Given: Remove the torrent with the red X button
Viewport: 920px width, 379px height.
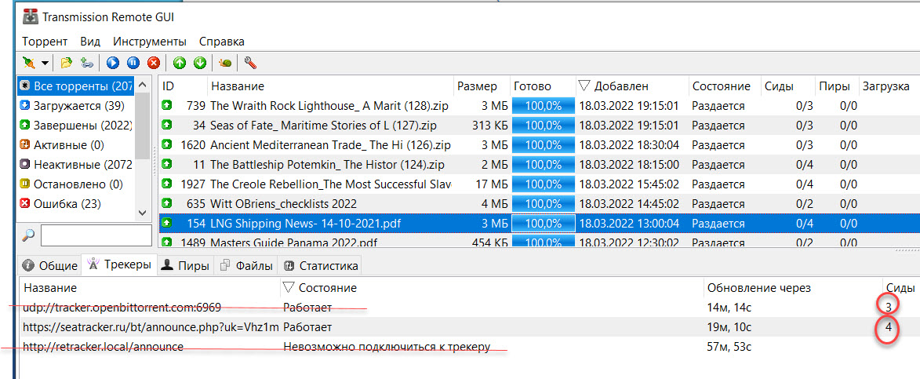Looking at the screenshot, I should tap(154, 63).
